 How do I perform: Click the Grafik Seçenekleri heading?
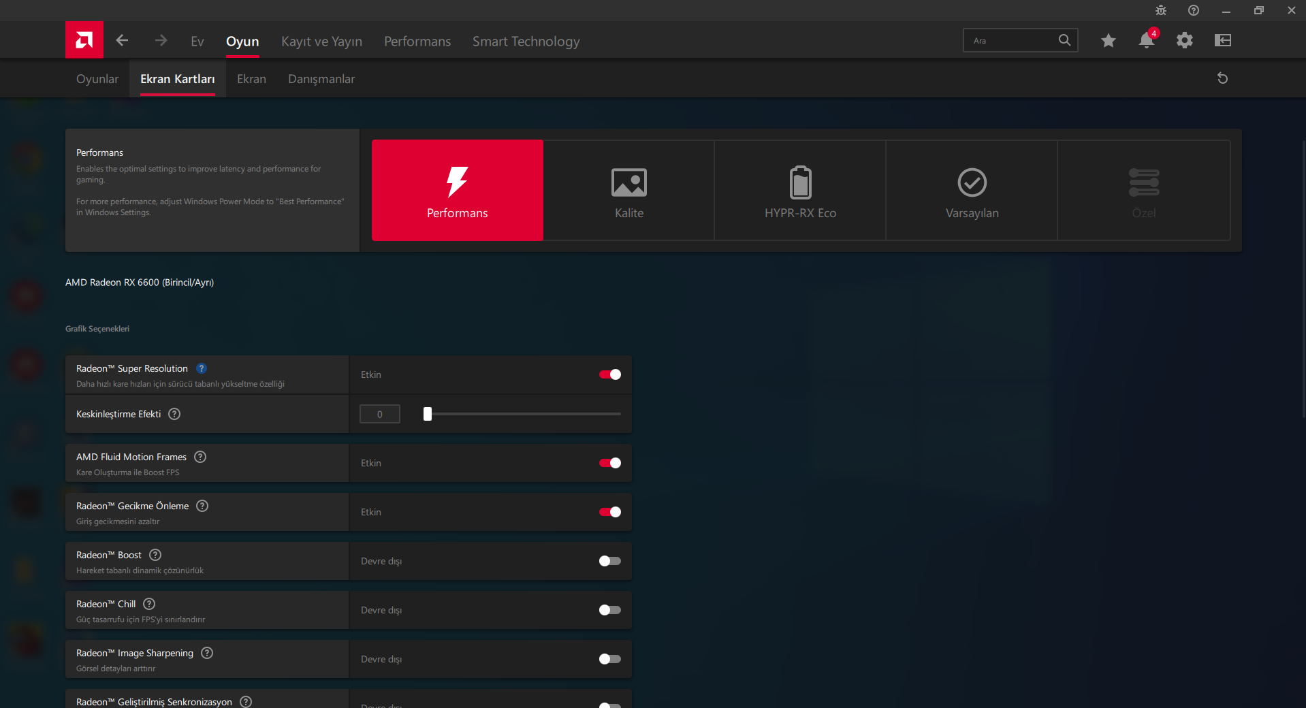(97, 329)
